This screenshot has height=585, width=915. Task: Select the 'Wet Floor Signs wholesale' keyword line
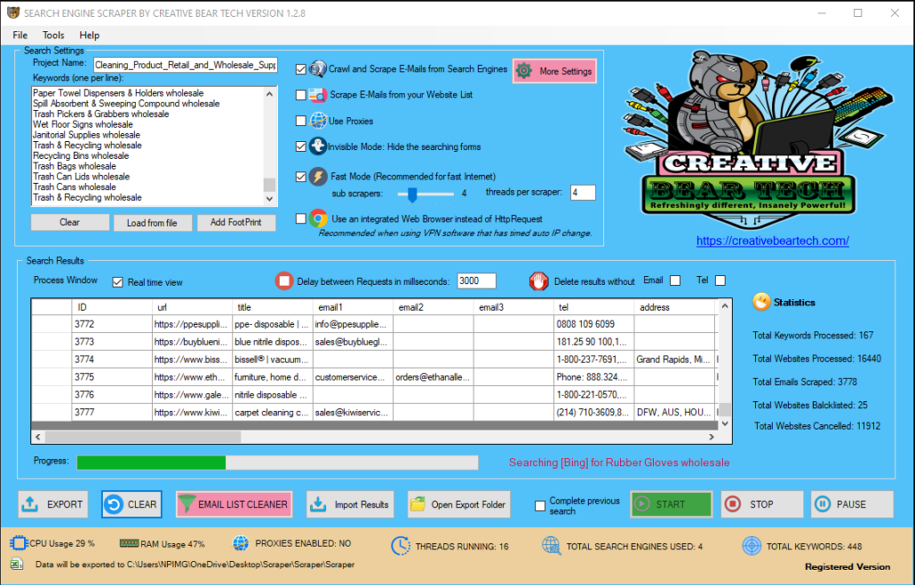(x=83, y=124)
